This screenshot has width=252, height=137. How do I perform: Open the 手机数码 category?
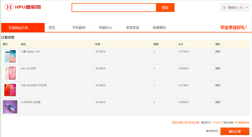79,28
